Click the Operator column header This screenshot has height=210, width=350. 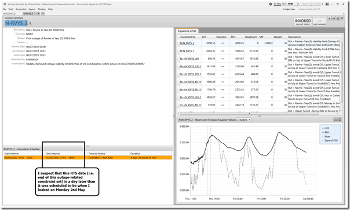pyautogui.click(x=221, y=37)
